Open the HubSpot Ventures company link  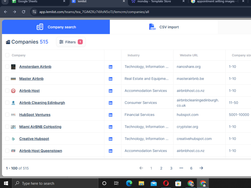coord(35,115)
